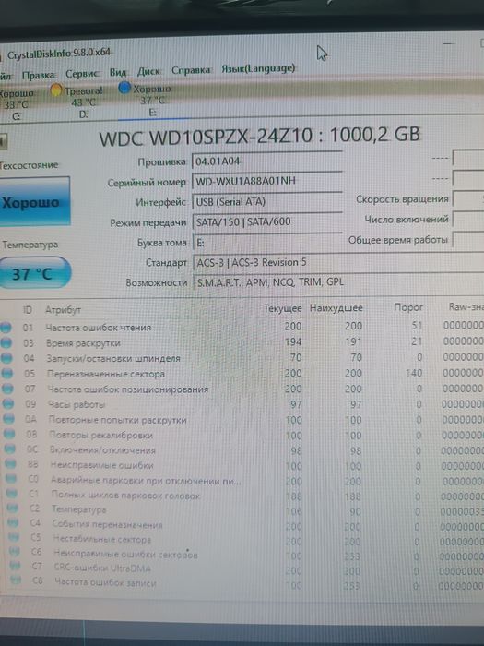Viewport: 484px width, 646px height.
Task: Open the Правка menu
Action: 39,75
